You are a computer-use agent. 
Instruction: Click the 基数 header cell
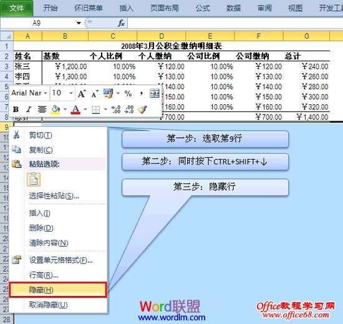tap(65, 56)
